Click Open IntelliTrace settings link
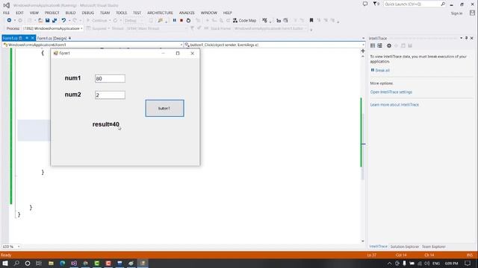The height and width of the screenshot is (268, 478). pyautogui.click(x=391, y=92)
